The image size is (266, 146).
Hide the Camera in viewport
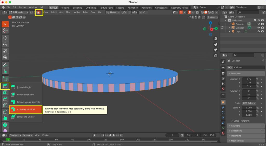tap(259, 24)
